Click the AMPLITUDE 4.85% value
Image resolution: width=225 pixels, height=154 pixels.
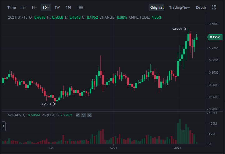click(x=156, y=17)
